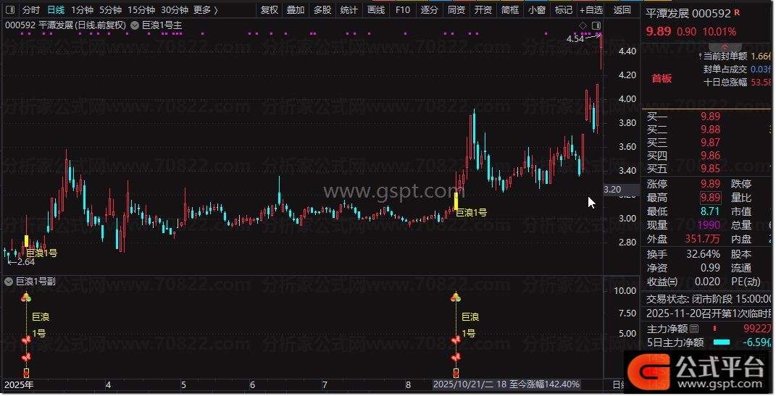This screenshot has height=396, width=776.
Task: Expand the 更多 periods list
Action: pyautogui.click(x=206, y=10)
